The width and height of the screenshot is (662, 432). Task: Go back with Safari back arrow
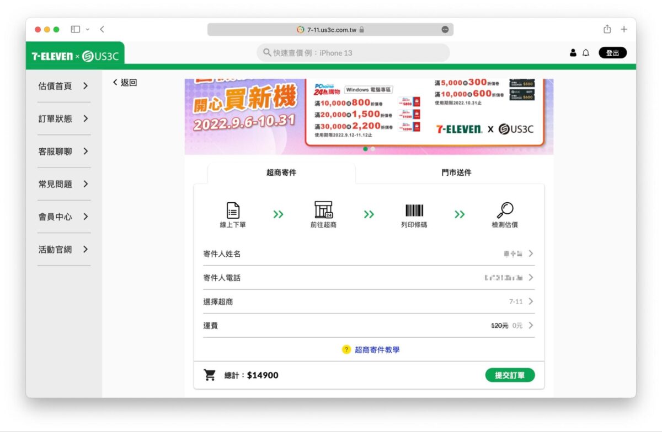pyautogui.click(x=102, y=29)
